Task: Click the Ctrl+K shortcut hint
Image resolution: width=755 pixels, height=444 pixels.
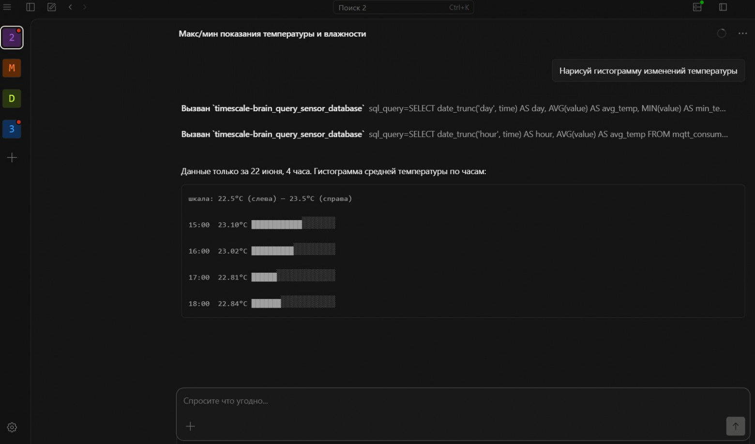Action: [459, 7]
